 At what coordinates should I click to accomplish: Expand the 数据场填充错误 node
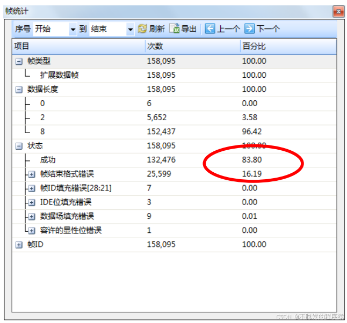pyautogui.click(x=32, y=217)
